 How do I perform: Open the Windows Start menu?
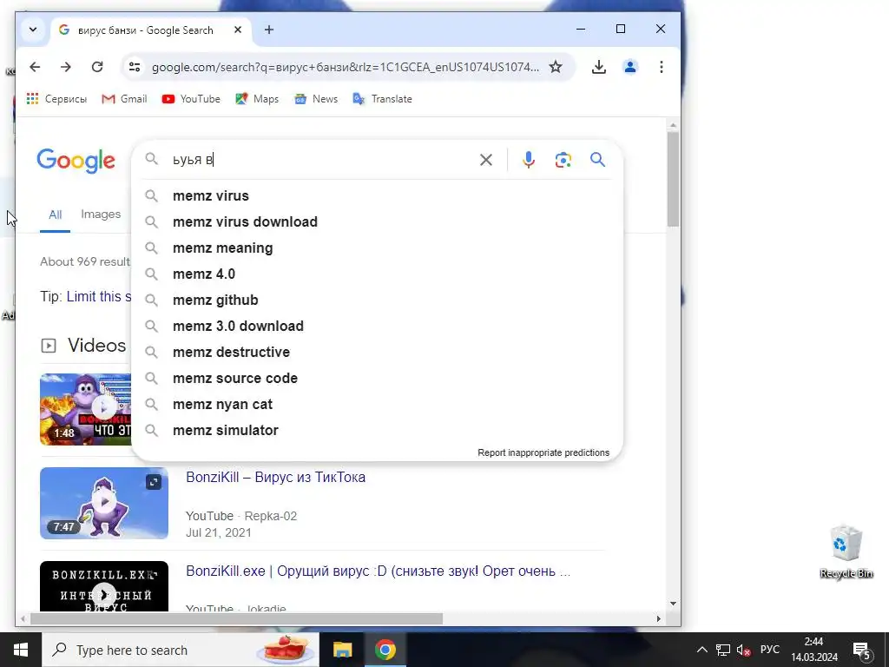(21, 650)
